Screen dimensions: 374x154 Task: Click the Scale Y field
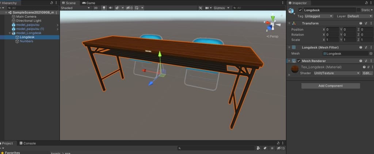[x=350, y=40]
